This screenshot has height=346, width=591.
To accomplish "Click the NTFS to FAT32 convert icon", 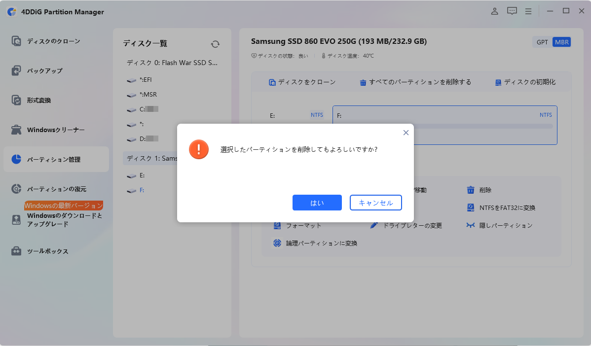I will tap(471, 208).
